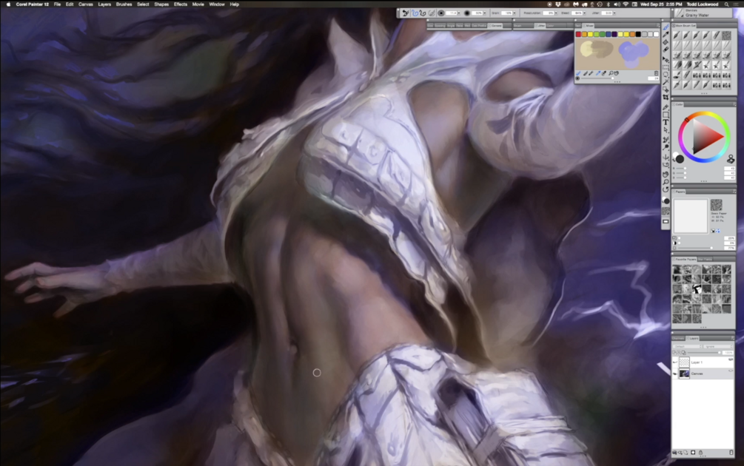The image size is (744, 466).
Task: Open layer composite method Default dropdown
Action: (687, 346)
